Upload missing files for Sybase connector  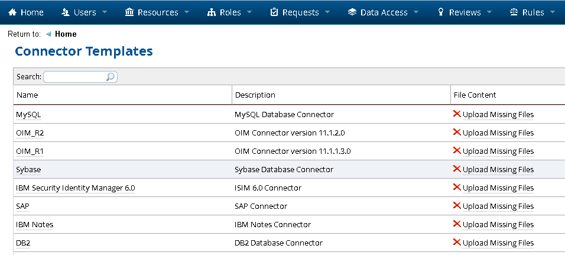pyautogui.click(x=498, y=170)
